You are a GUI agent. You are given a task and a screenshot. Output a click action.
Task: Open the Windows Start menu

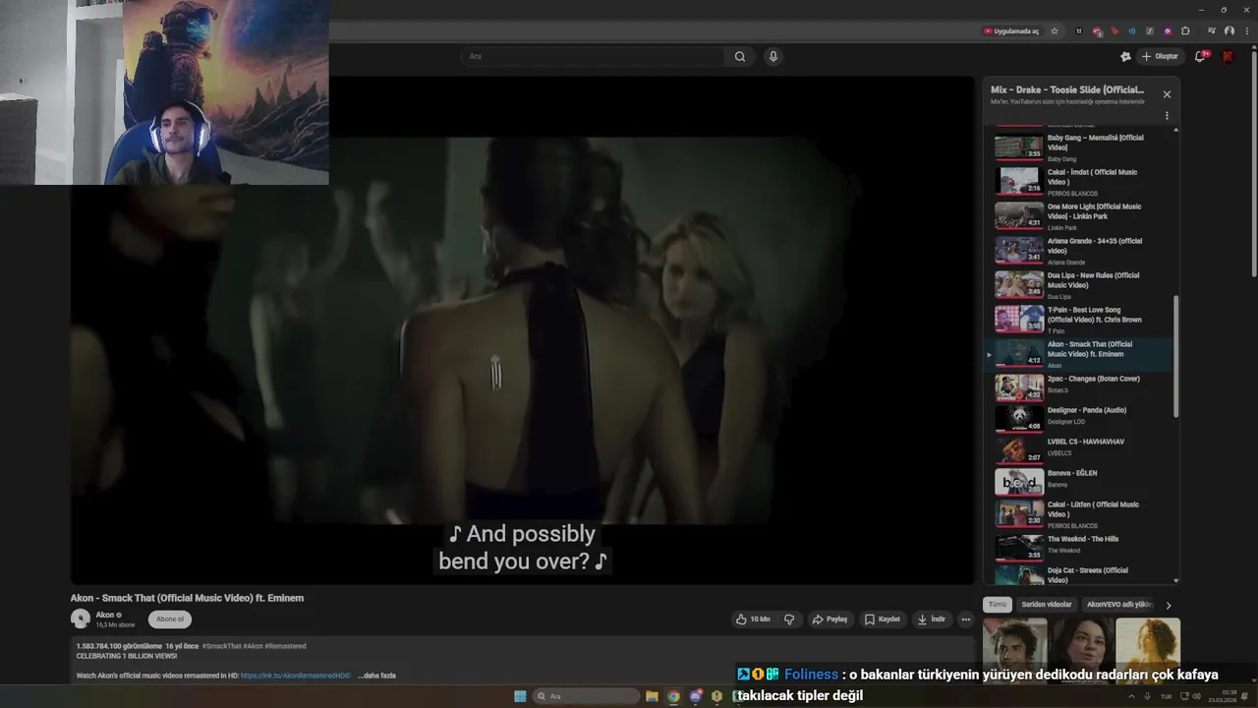pyautogui.click(x=520, y=696)
